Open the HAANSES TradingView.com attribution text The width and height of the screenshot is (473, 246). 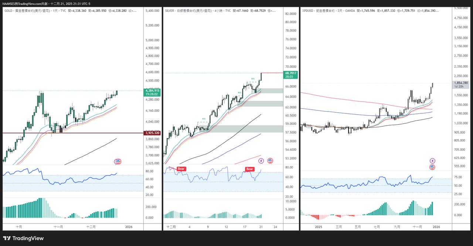(46, 4)
